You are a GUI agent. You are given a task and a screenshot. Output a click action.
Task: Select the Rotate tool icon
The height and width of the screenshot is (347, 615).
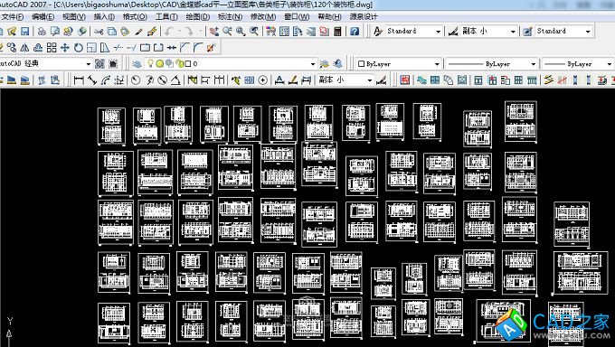(79, 48)
